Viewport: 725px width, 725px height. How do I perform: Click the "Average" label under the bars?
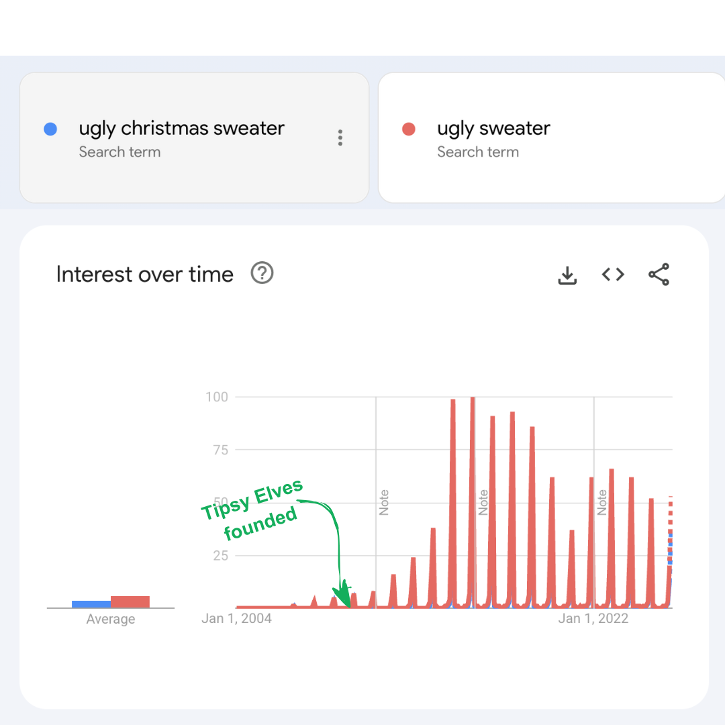111,620
